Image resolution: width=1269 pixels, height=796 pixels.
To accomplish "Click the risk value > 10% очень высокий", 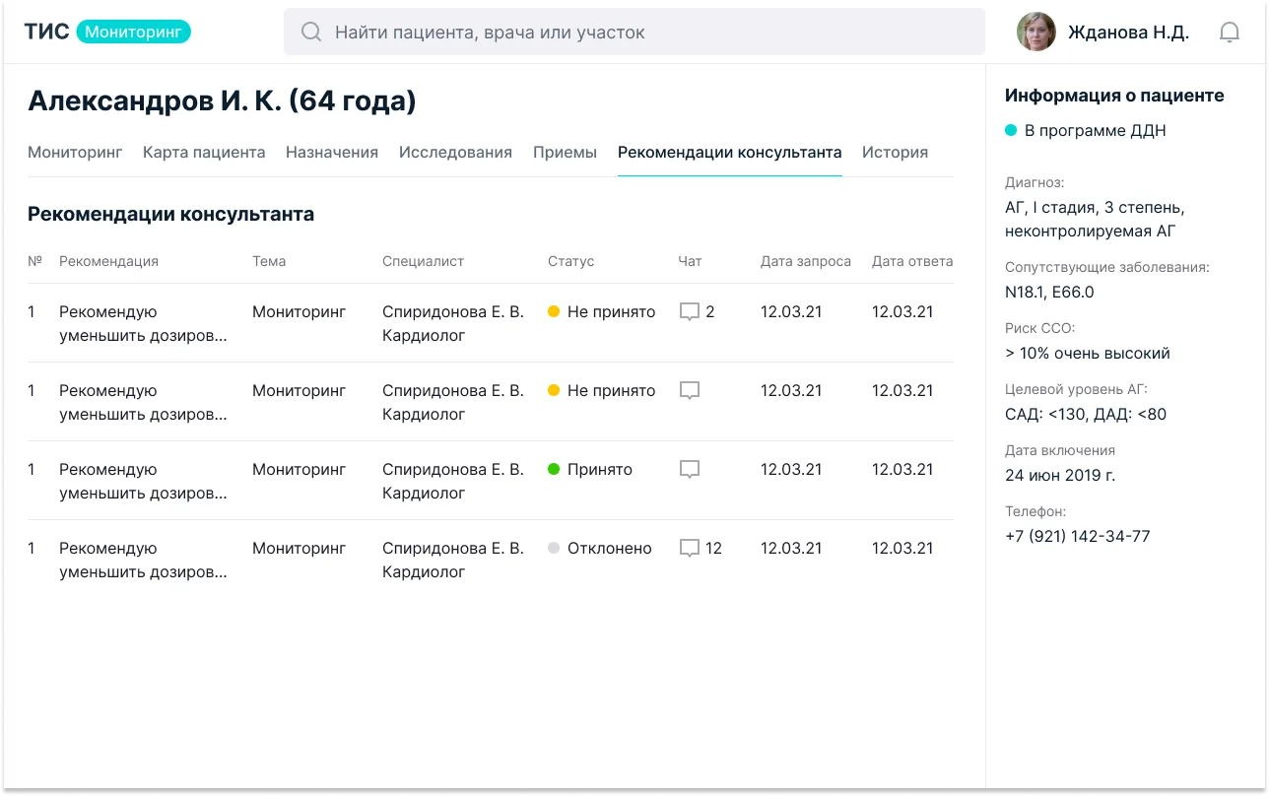I will [x=1088, y=354].
